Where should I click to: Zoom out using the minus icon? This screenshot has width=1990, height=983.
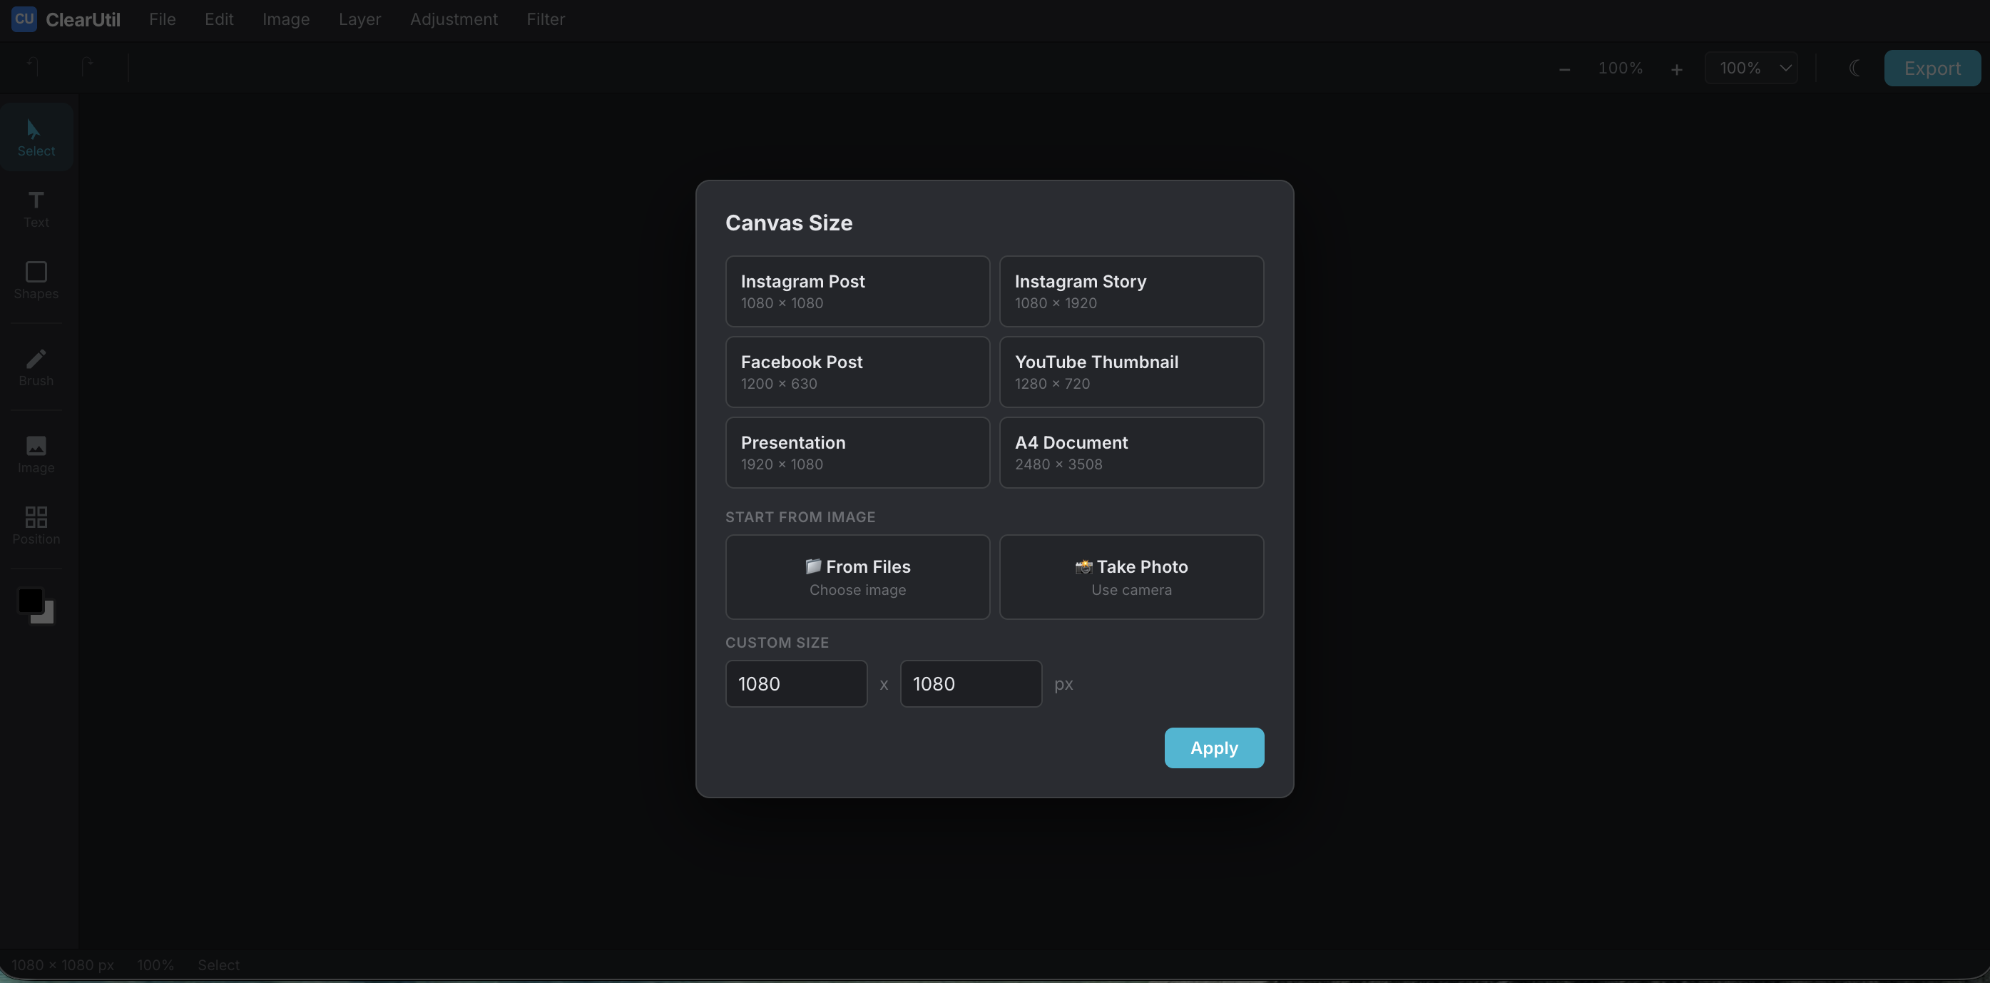pyautogui.click(x=1563, y=68)
